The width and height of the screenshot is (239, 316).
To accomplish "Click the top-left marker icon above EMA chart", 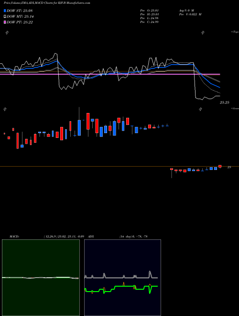I will [7, 33].
